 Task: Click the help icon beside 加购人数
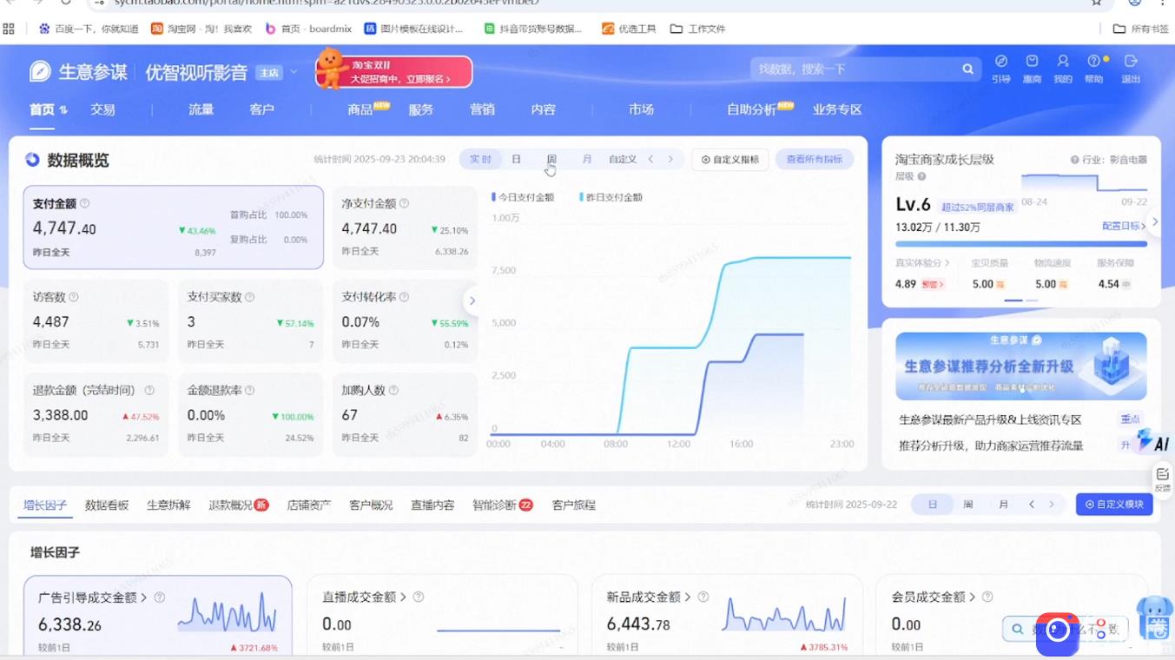(x=393, y=391)
